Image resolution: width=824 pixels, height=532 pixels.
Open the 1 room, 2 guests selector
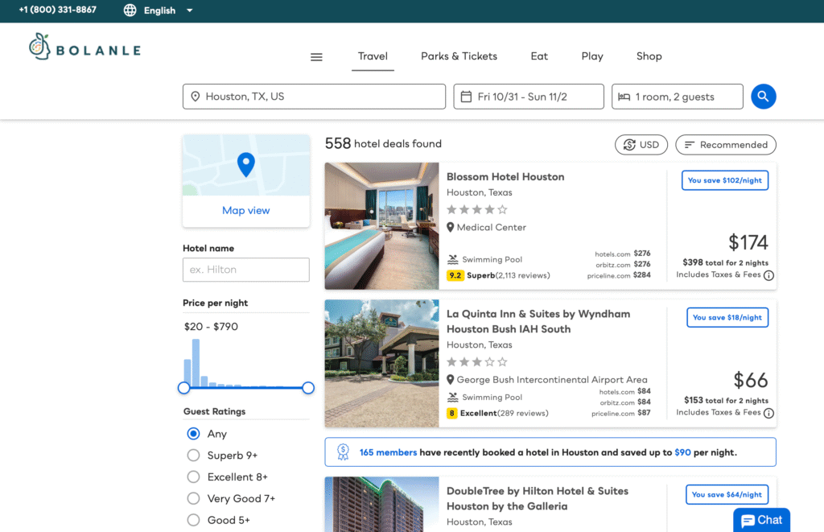[x=678, y=97]
